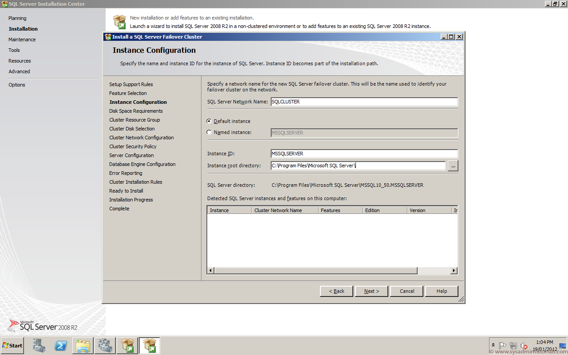This screenshot has height=355, width=568.
Task: Click the muted volume speaker icon
Action: tap(524, 346)
